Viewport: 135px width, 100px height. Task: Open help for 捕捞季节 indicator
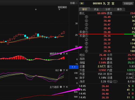click(64, 54)
